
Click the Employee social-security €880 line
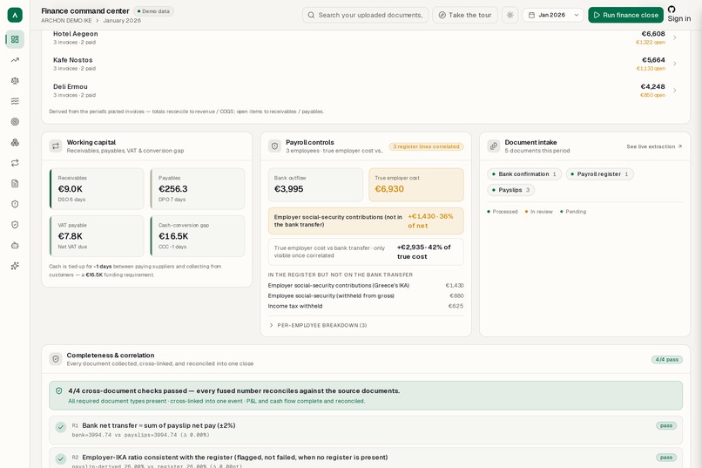366,295
